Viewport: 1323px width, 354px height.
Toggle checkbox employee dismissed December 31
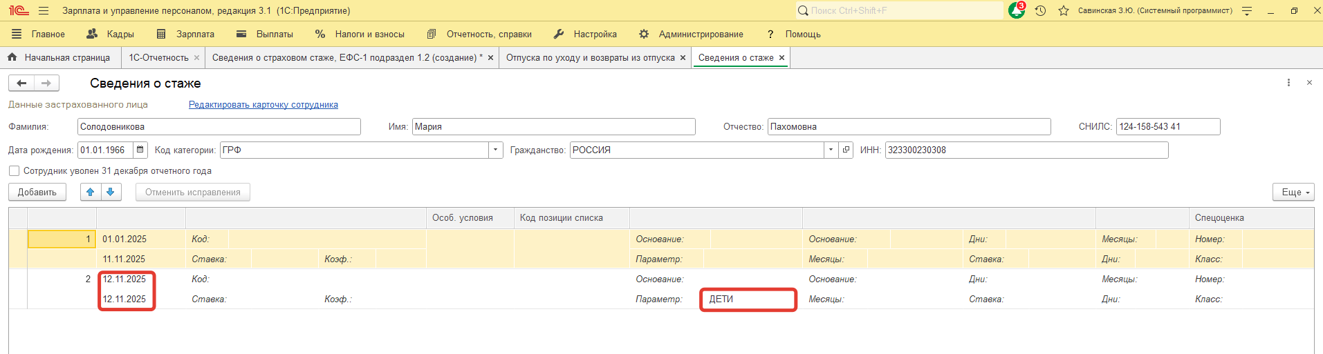(x=14, y=171)
